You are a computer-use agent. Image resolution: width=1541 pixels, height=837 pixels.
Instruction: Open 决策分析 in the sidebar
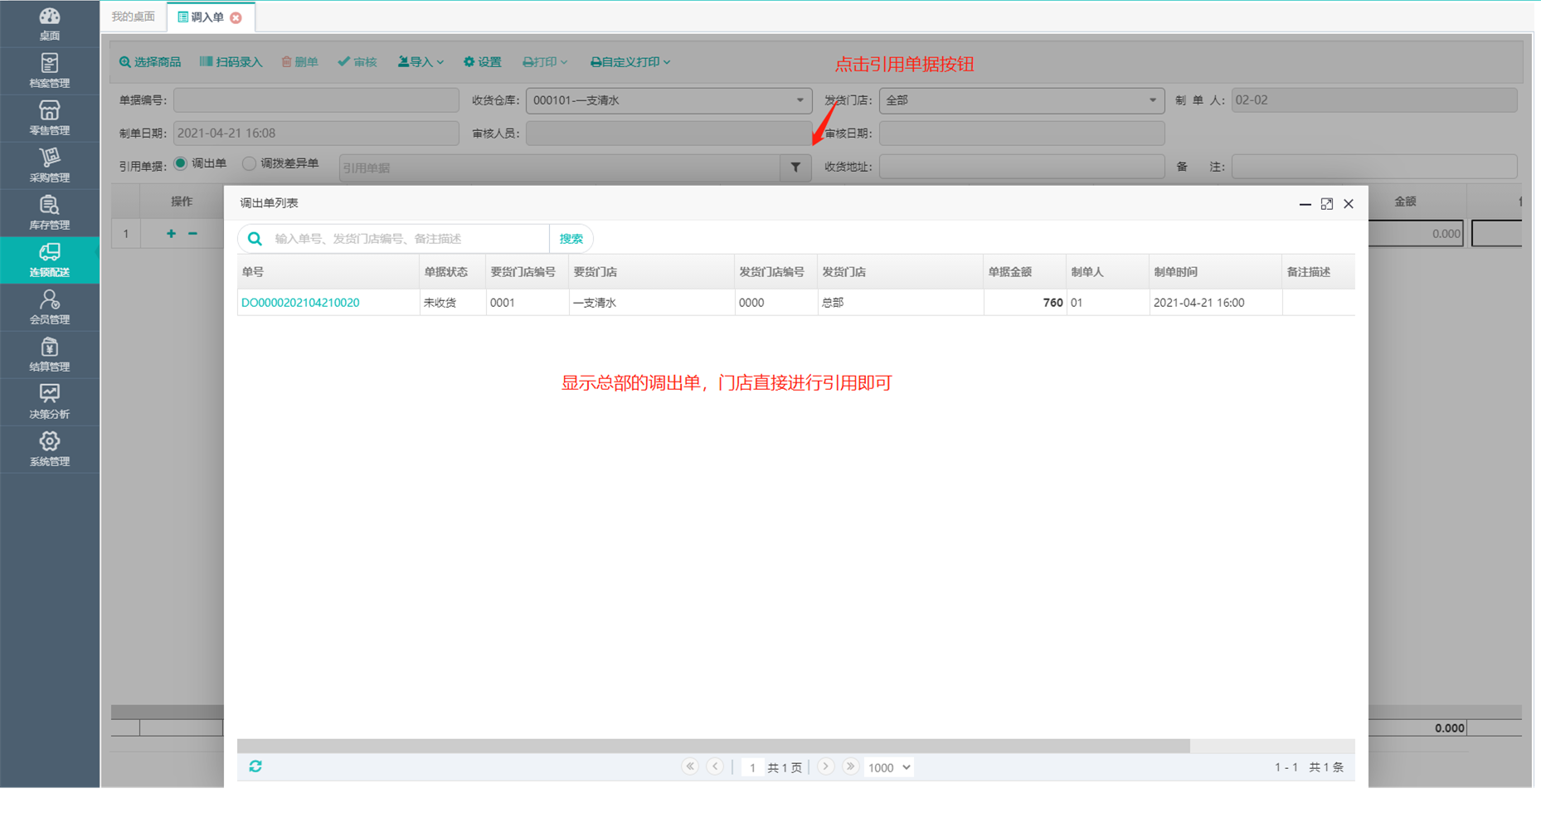pos(49,401)
